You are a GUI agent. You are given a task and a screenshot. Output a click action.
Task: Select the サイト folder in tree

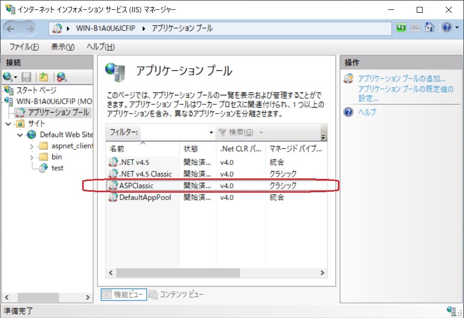point(36,123)
